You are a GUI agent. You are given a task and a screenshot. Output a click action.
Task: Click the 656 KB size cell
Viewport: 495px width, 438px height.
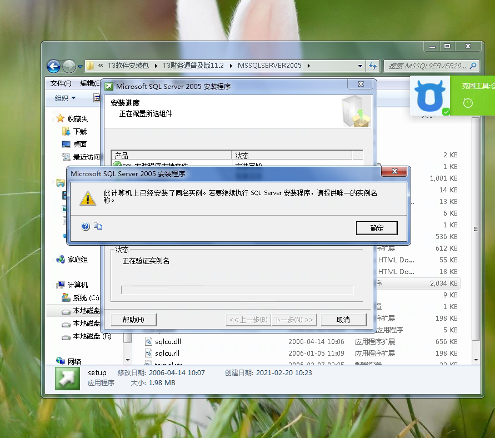coord(446,342)
